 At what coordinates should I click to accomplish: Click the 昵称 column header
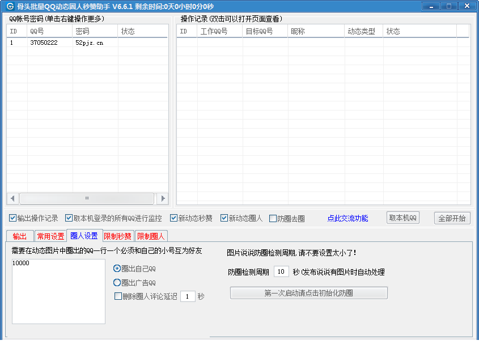click(x=316, y=31)
